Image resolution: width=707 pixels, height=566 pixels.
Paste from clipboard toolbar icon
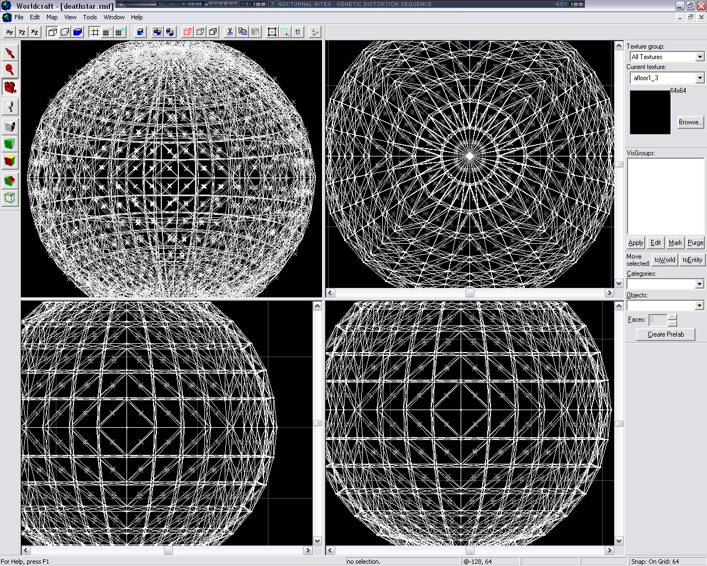click(255, 32)
